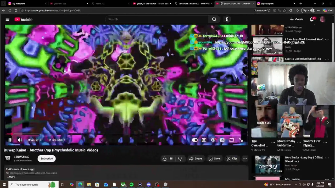Open more actions beside the Clip button
Viewport: 335px width, 188px height.
(245, 158)
